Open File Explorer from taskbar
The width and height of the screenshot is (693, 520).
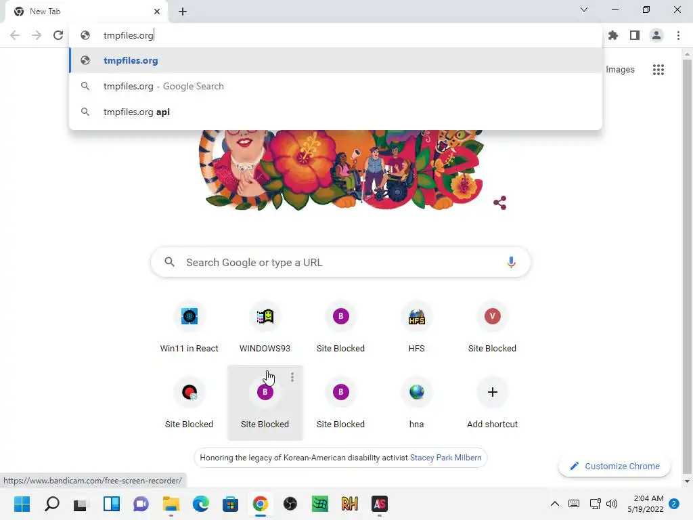click(x=171, y=504)
